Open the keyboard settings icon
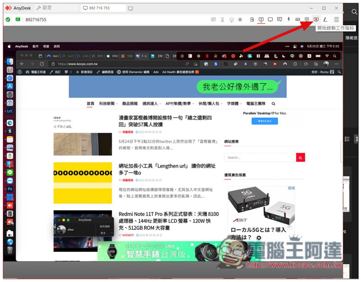 [x=297, y=19]
